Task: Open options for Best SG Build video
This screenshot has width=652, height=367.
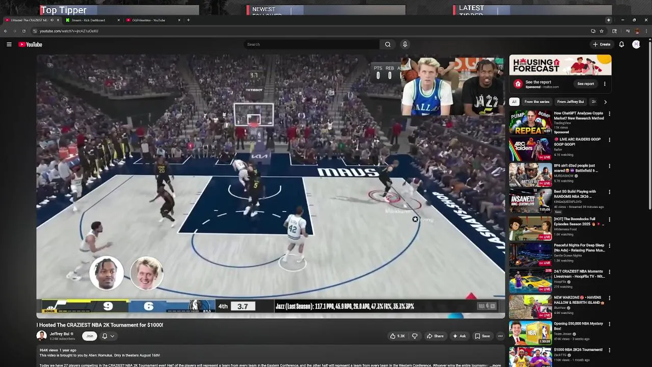Action: coord(609,192)
